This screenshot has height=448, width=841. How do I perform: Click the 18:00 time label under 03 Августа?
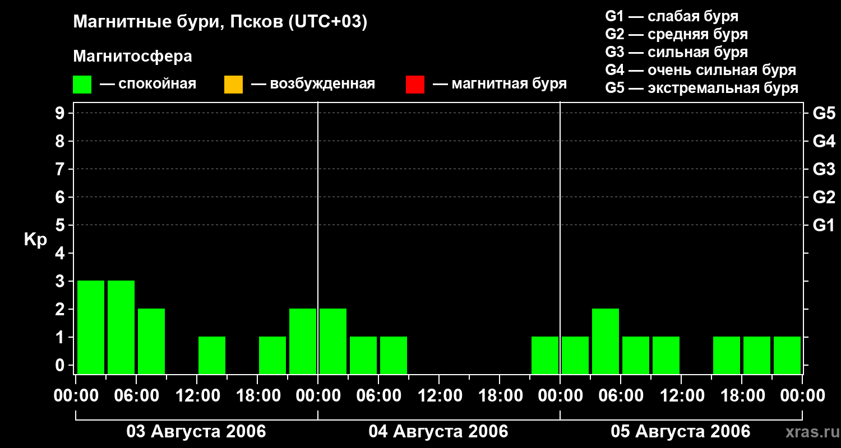click(257, 395)
